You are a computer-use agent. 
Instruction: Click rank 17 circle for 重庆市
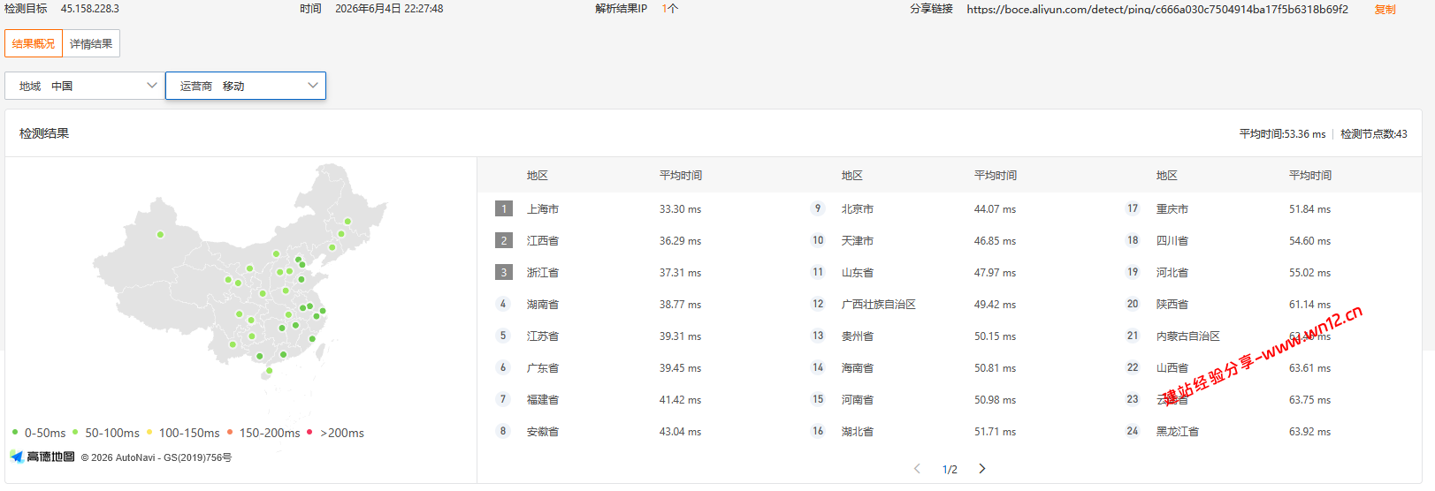tap(1133, 208)
